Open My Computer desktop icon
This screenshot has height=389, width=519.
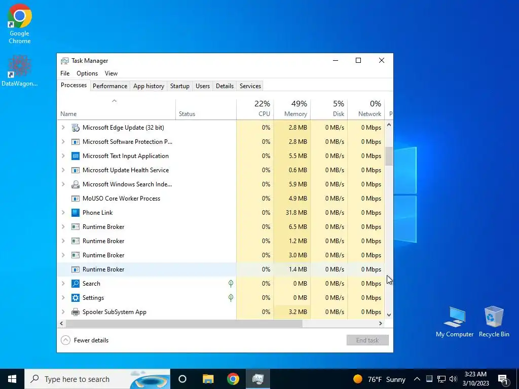pos(455,322)
